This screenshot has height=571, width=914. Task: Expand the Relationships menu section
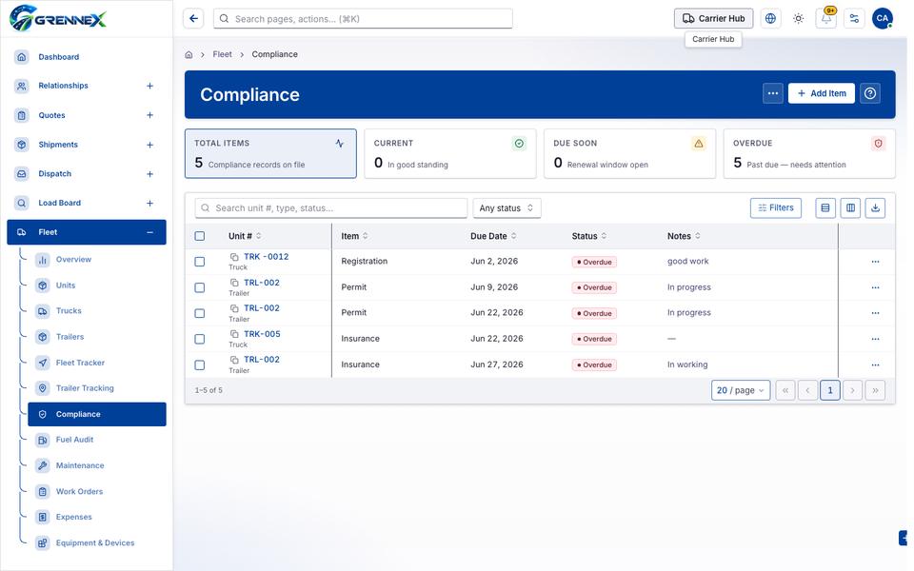tap(149, 87)
